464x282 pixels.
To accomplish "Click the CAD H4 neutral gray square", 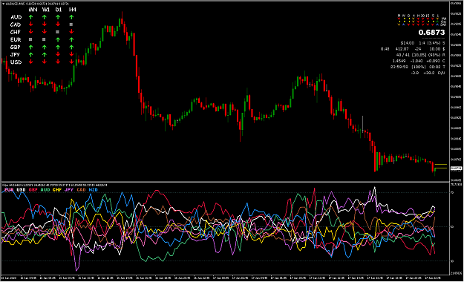I will coord(71,24).
